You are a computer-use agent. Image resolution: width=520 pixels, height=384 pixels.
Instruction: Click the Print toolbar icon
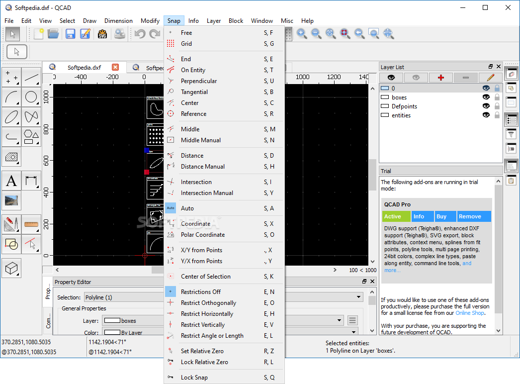click(x=119, y=33)
